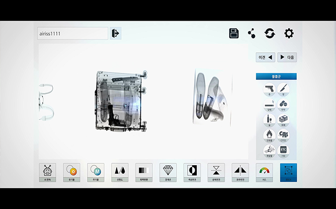Toggle the grayscale conversion tool
Image resolution: width=336 pixels, height=209 pixels.
click(x=144, y=173)
